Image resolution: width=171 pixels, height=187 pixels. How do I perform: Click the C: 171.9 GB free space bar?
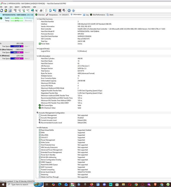(x=17, y=46)
